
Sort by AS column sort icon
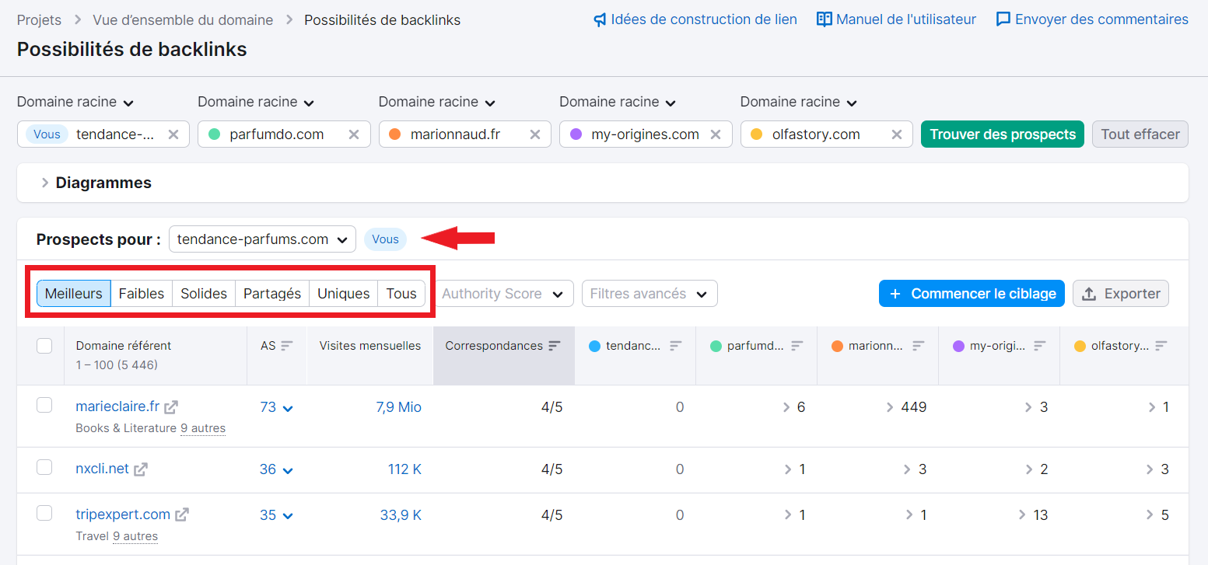tap(287, 346)
